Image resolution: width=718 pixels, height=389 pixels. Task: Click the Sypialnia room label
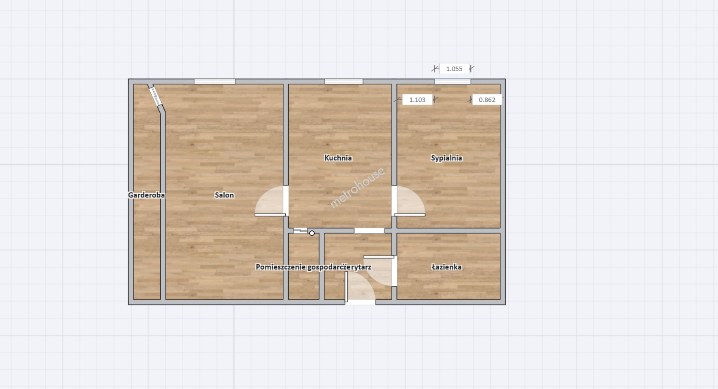click(446, 158)
